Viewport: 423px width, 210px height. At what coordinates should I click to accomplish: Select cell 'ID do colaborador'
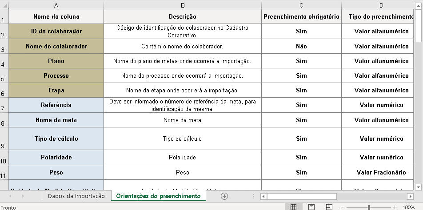(56, 31)
